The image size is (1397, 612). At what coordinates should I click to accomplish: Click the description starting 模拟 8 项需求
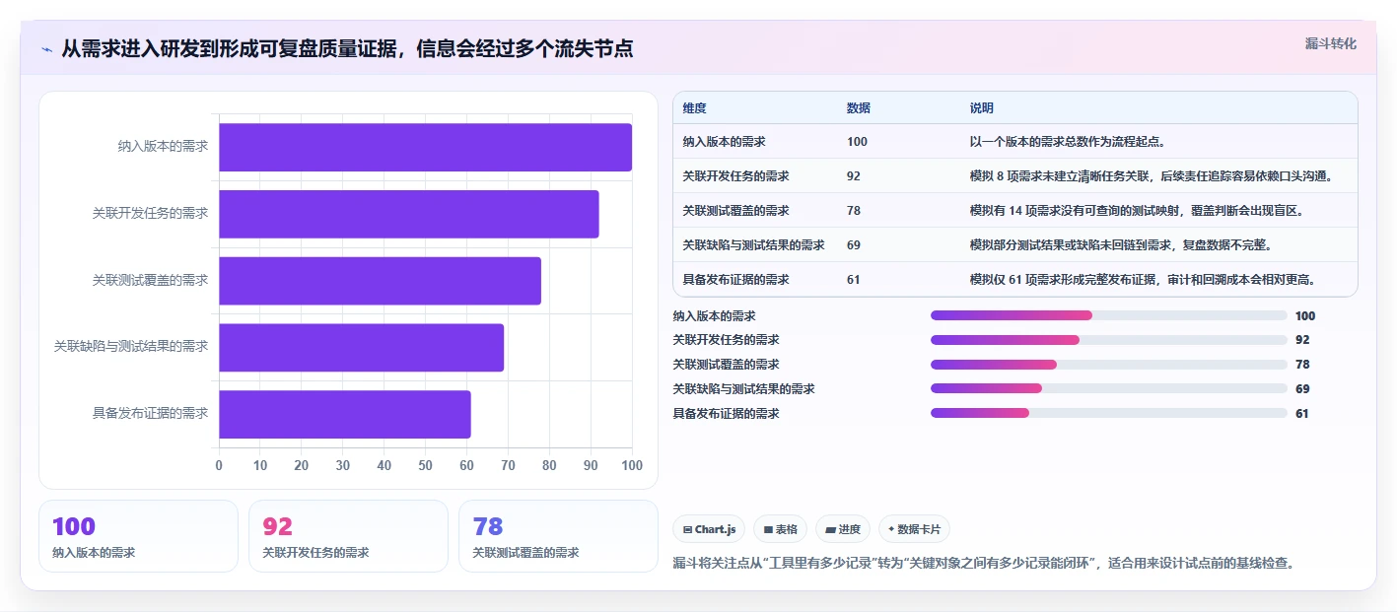(x=1152, y=176)
